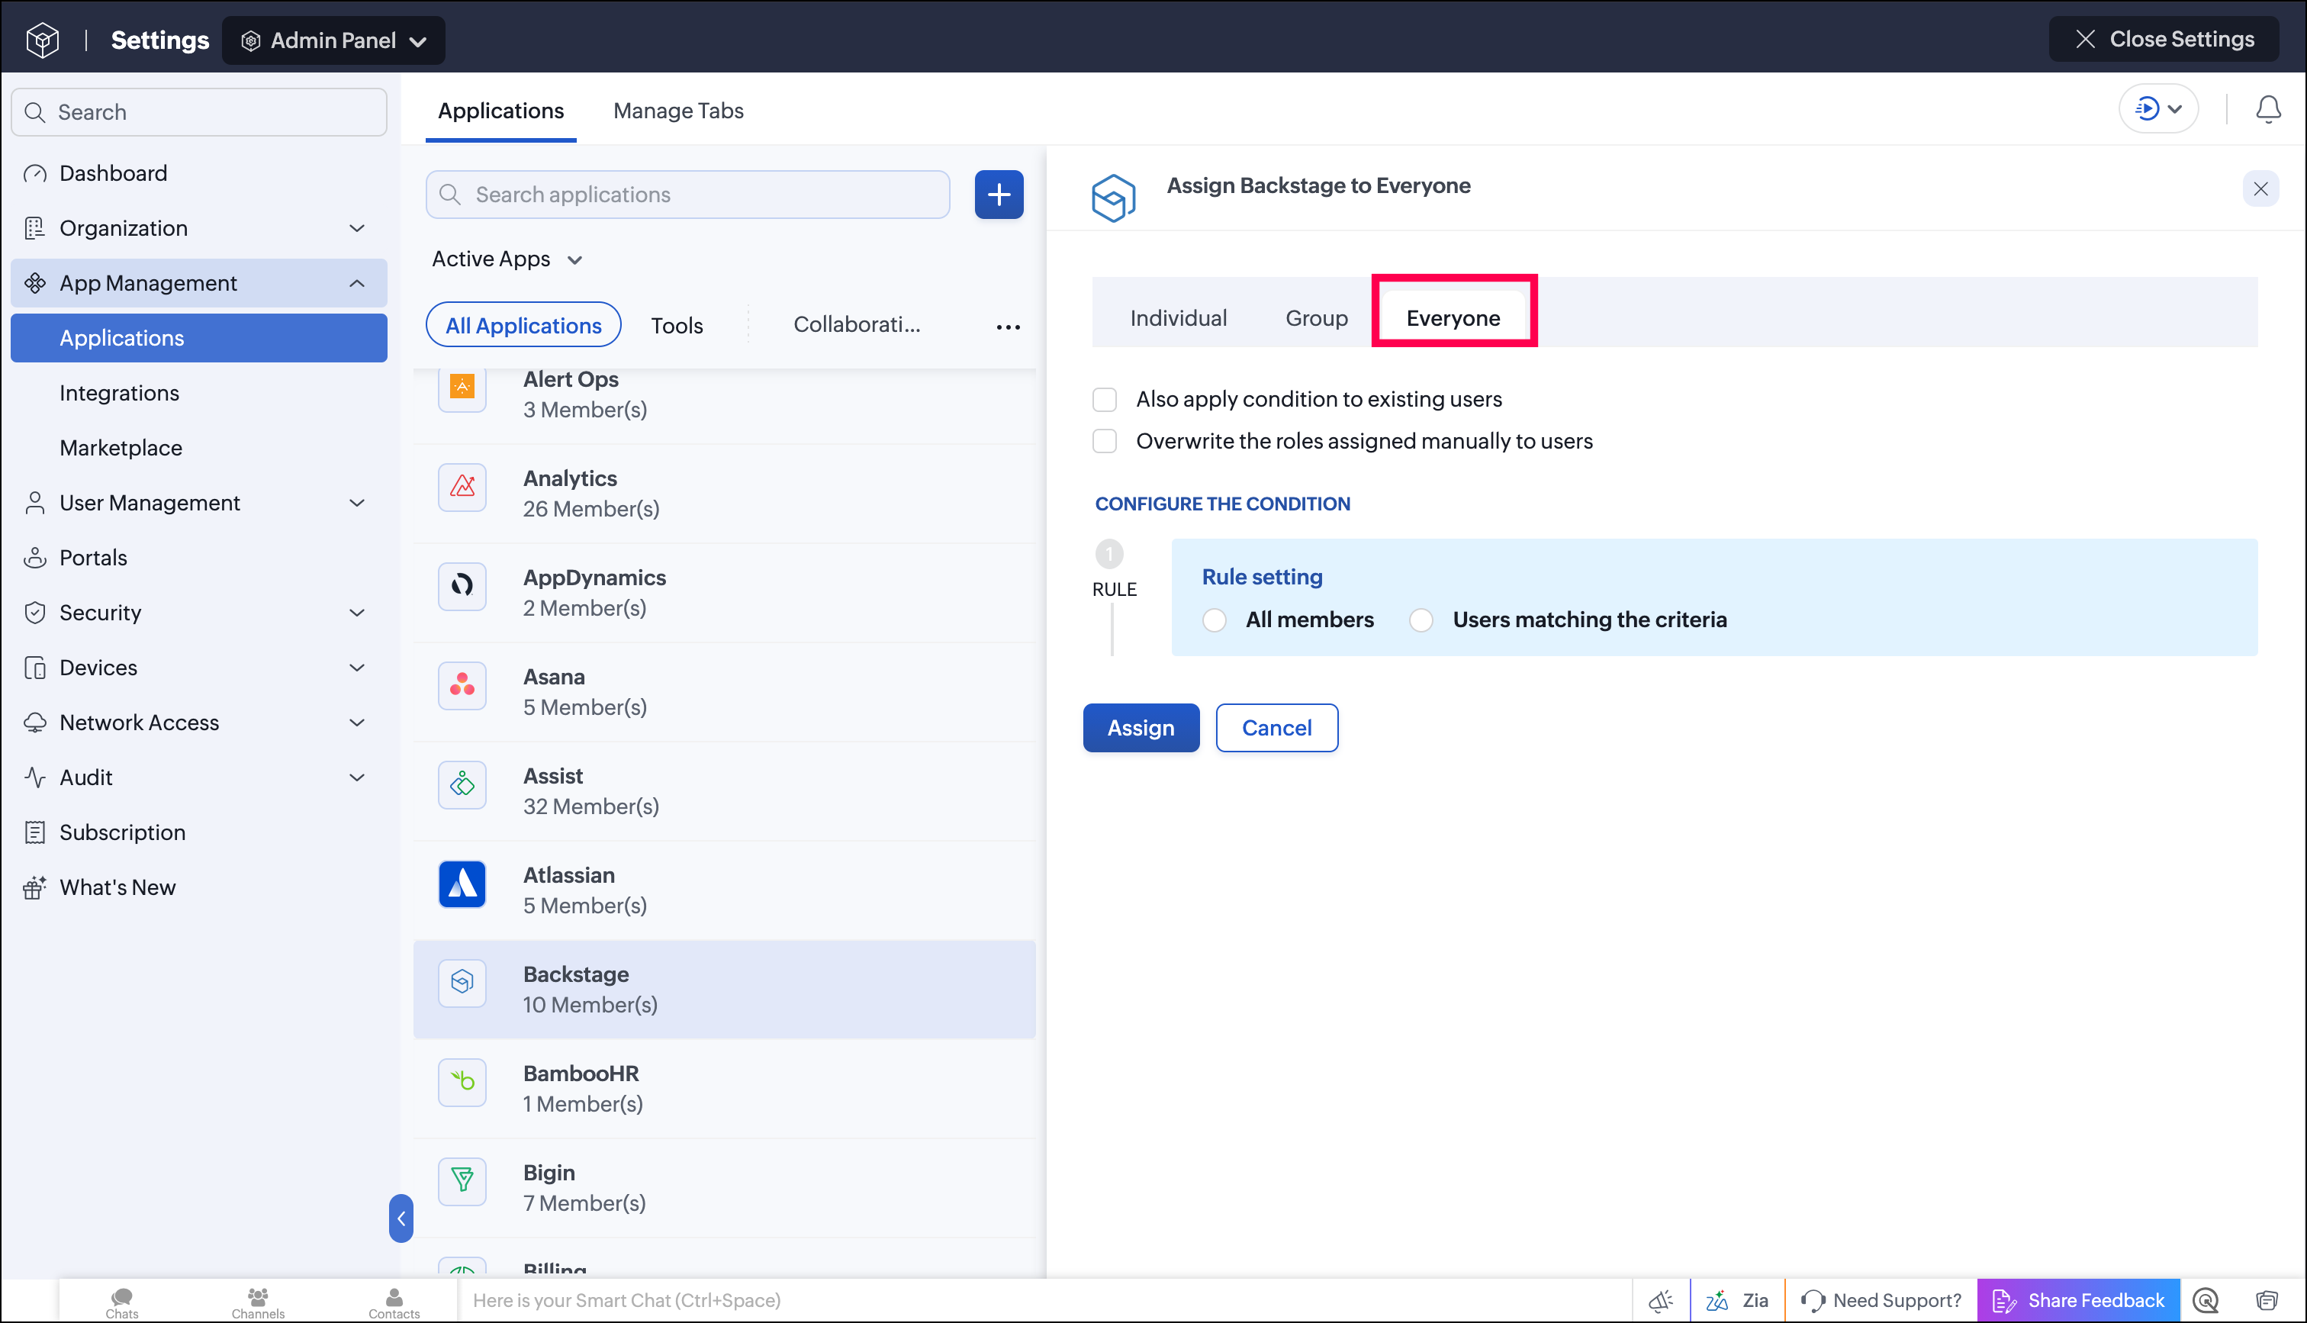Collapse the App Management section

(357, 284)
